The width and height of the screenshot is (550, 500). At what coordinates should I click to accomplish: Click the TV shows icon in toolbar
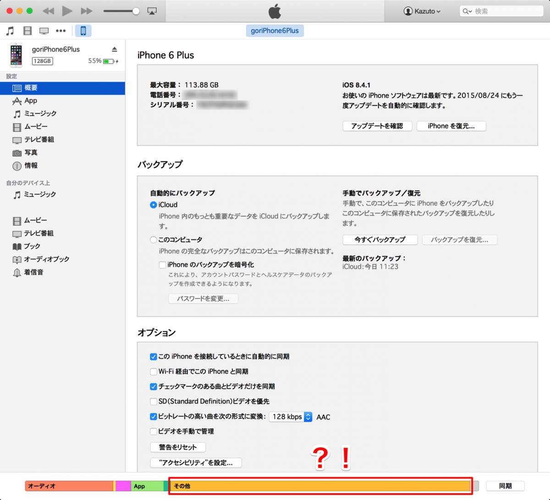[x=44, y=31]
